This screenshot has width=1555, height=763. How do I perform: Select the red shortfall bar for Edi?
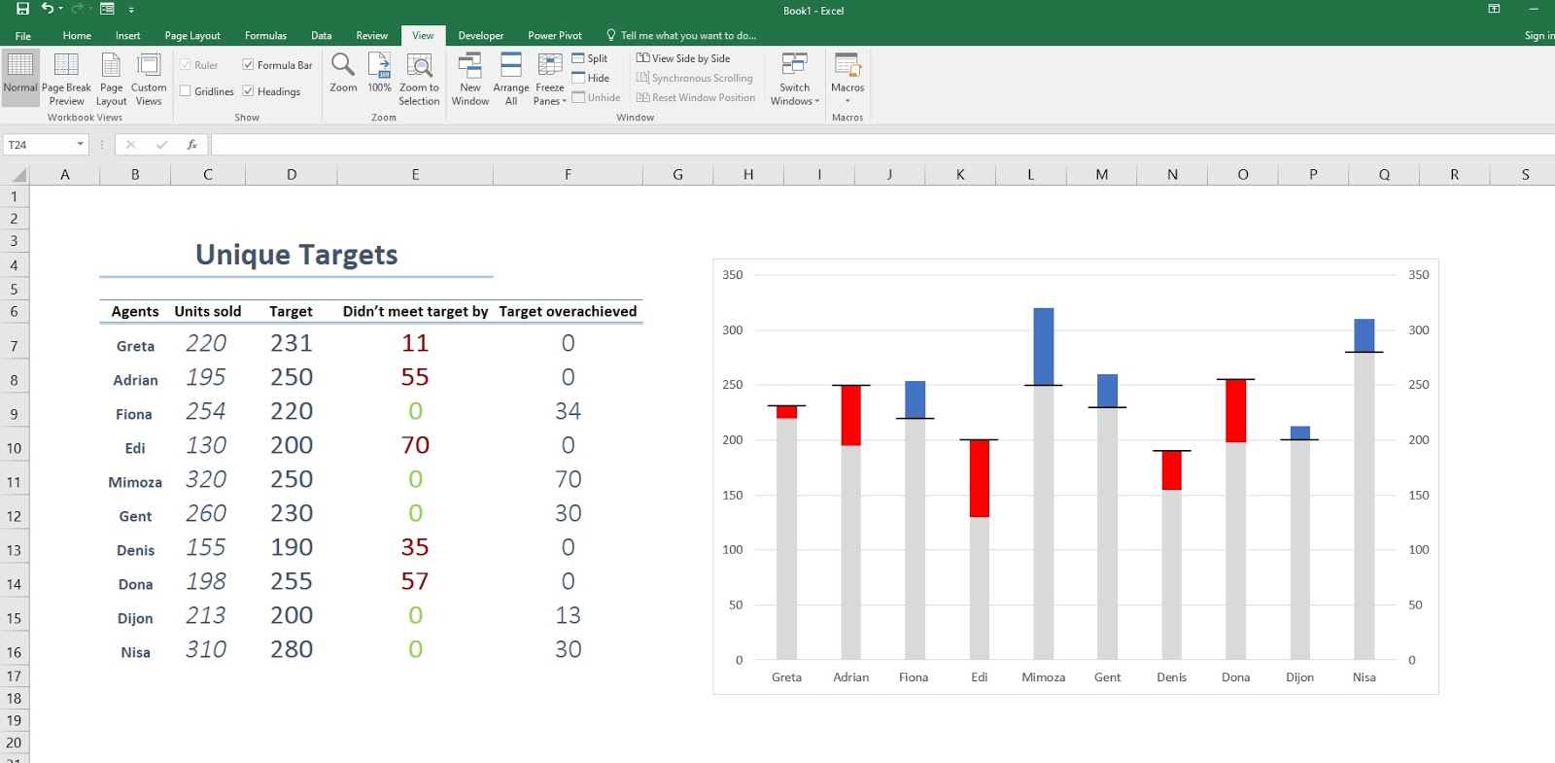(979, 478)
